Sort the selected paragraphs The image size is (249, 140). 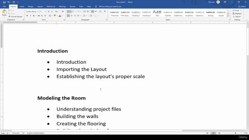click(x=100, y=12)
